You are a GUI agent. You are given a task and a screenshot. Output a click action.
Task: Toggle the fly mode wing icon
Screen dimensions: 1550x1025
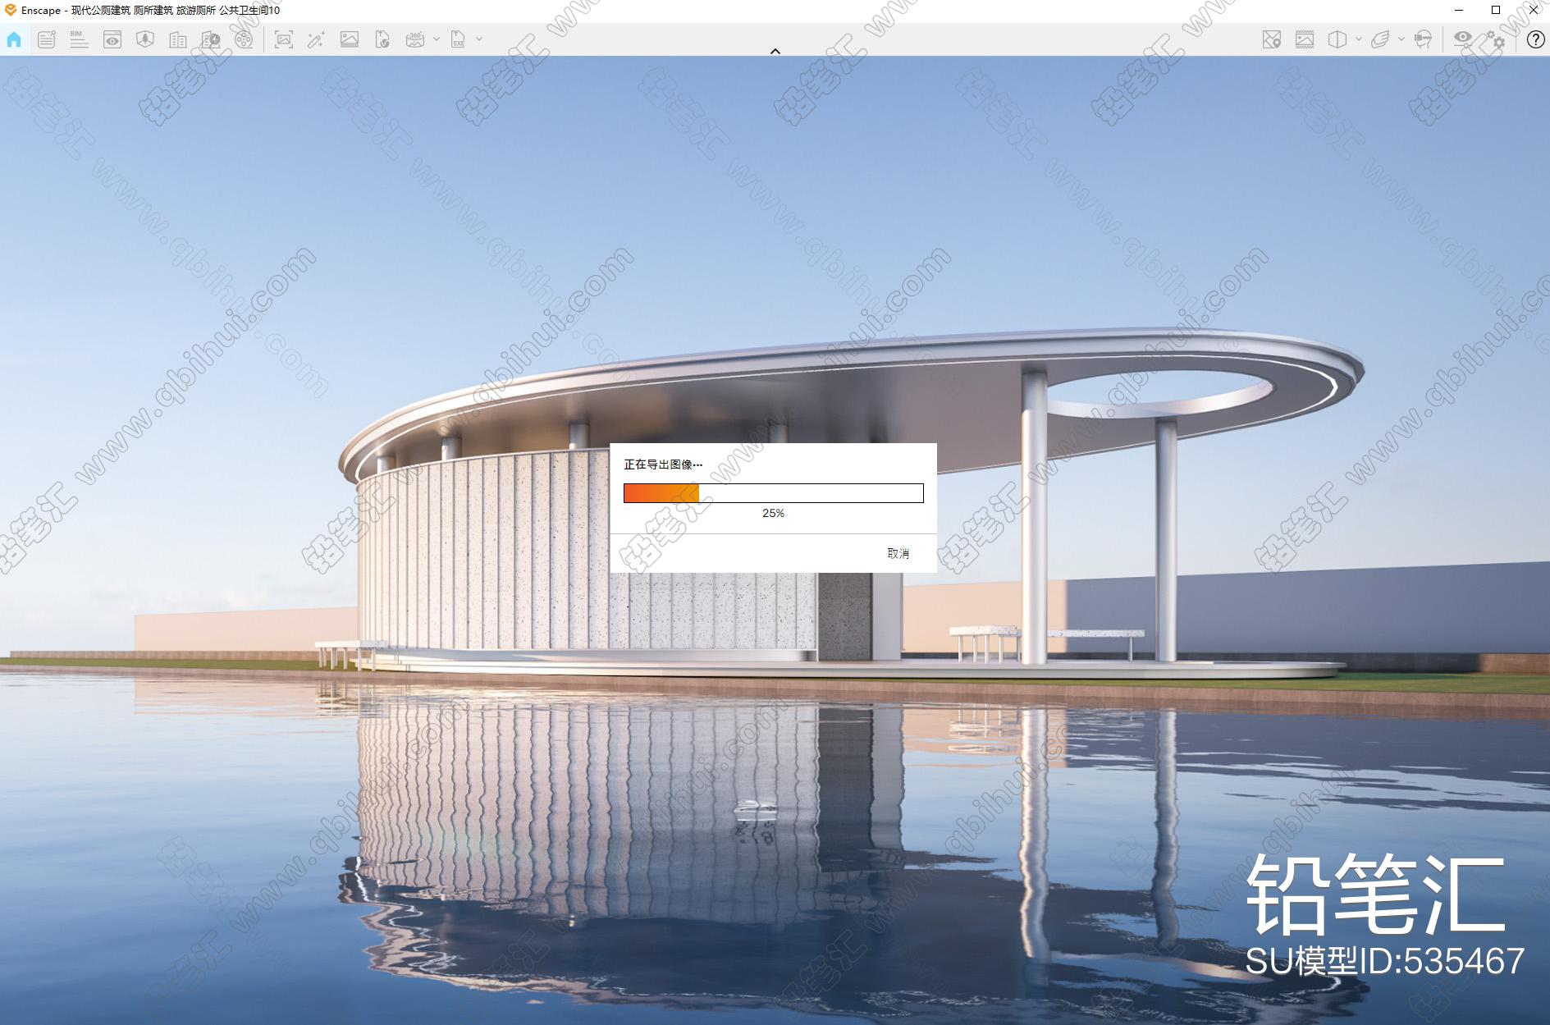pos(1380,39)
